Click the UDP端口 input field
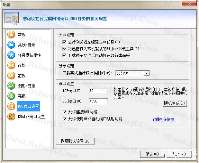The height and width of the screenshot is (163, 199). [98, 101]
